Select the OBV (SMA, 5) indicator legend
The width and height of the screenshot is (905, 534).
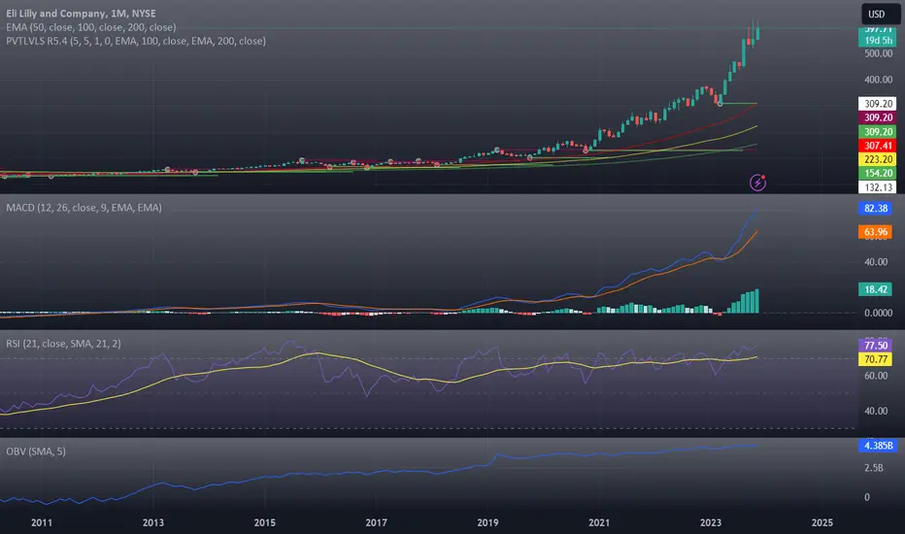(36, 451)
